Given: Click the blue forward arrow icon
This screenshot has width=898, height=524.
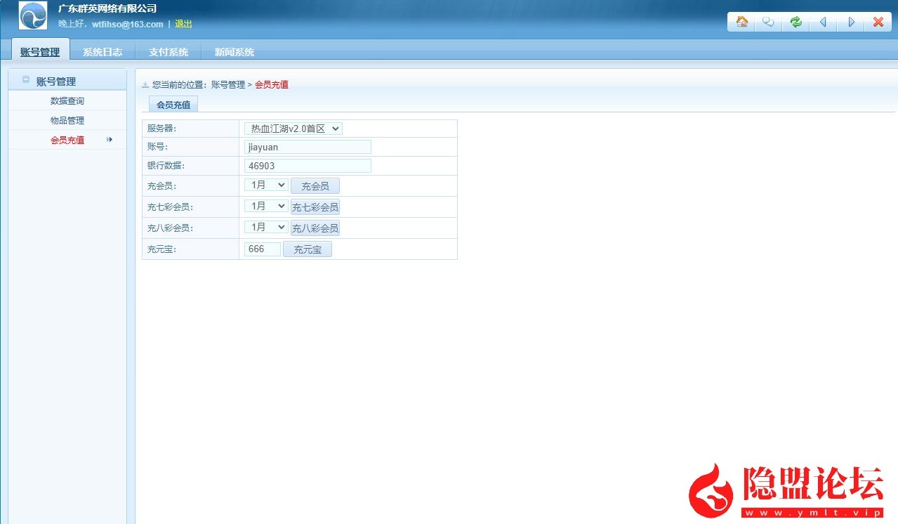Looking at the screenshot, I should pos(850,22).
